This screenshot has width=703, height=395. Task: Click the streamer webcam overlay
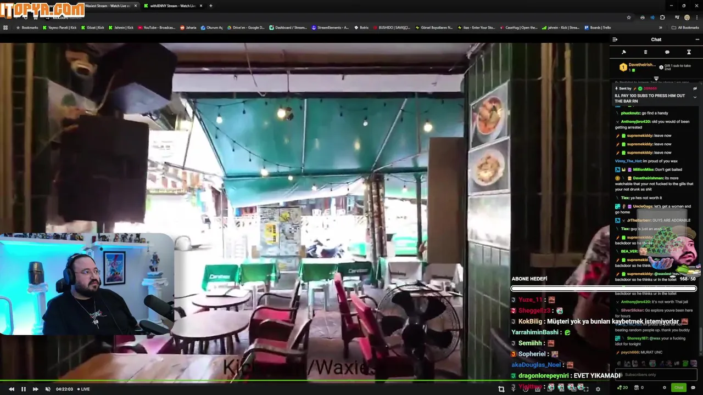pyautogui.click(x=87, y=284)
